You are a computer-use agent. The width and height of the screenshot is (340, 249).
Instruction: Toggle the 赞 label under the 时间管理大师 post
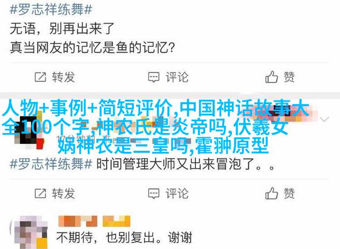tap(289, 193)
